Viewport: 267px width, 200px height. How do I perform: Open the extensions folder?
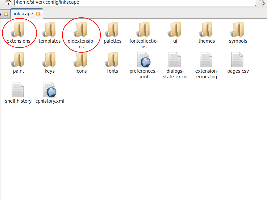point(18,30)
